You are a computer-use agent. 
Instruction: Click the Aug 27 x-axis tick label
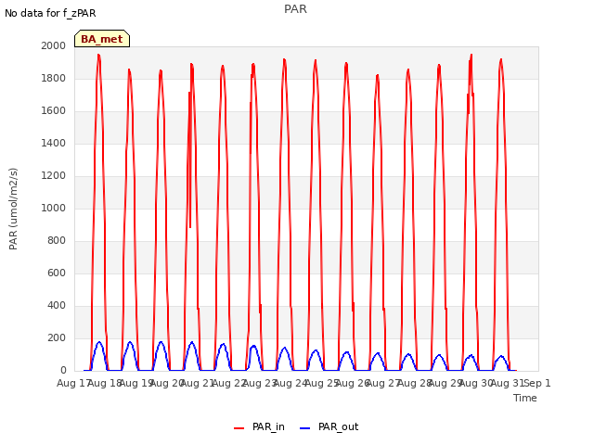coord(383,383)
